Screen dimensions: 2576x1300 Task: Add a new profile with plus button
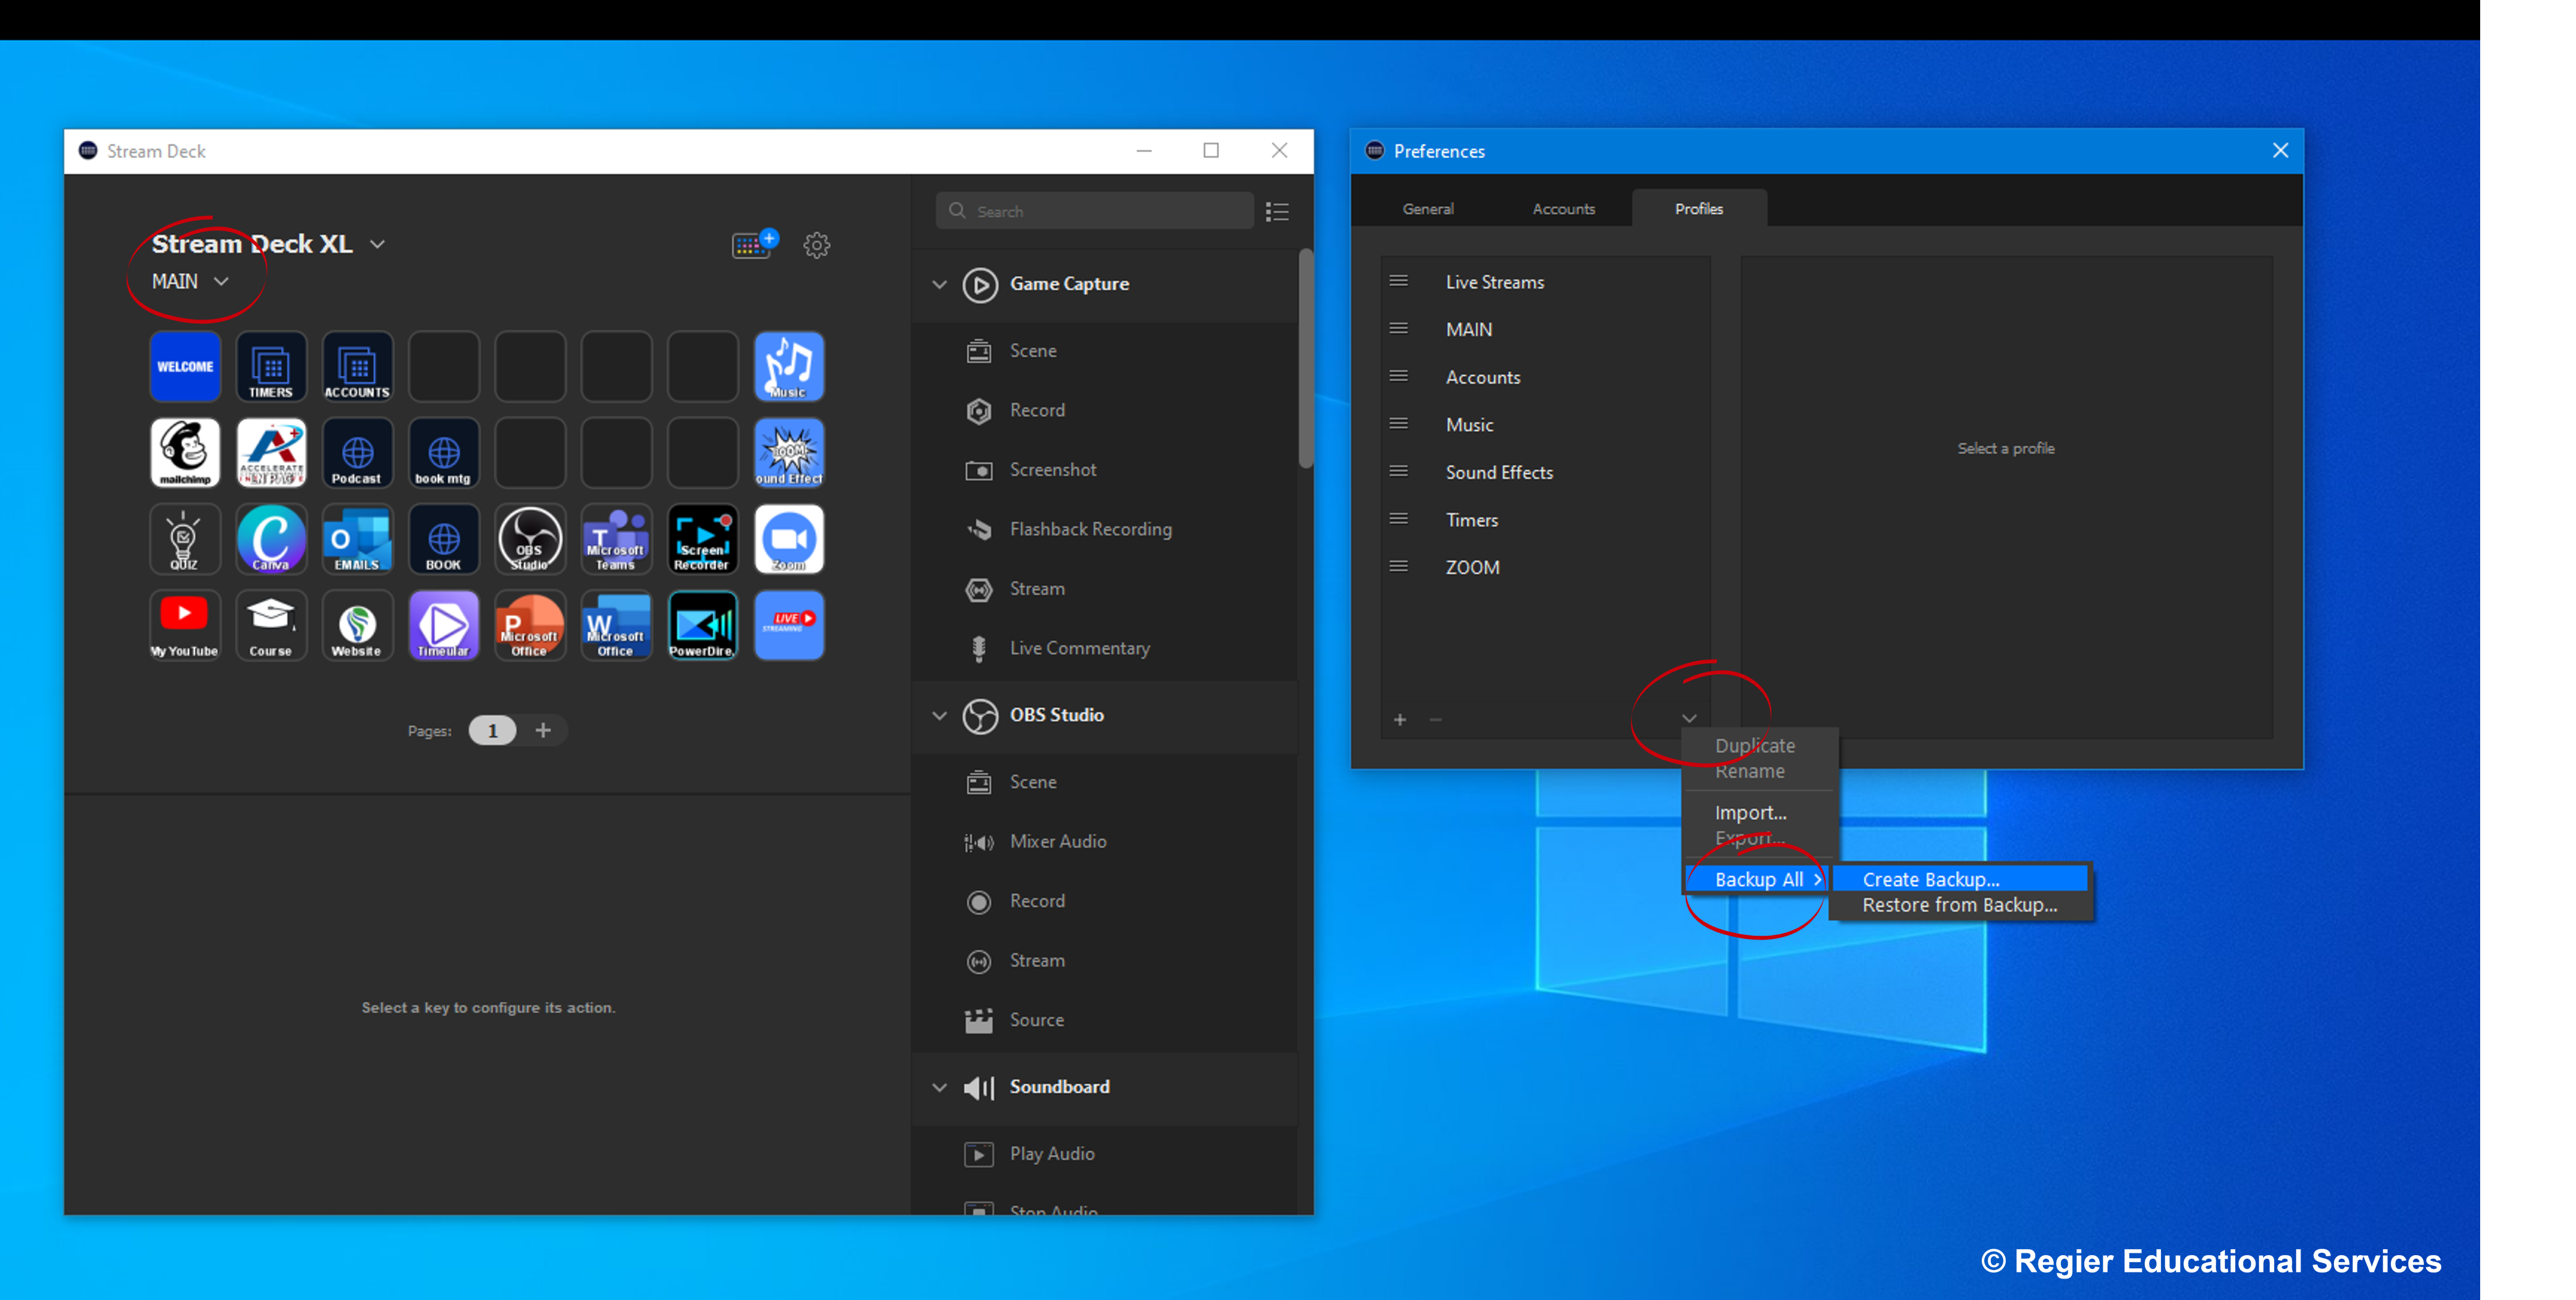[x=1400, y=720]
